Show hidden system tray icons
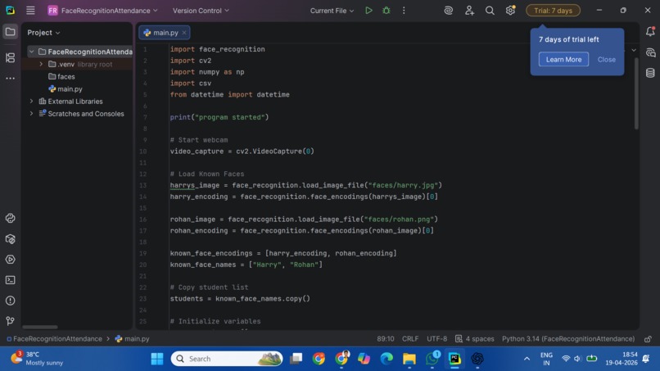Viewport: 660px width, 371px height. point(527,359)
